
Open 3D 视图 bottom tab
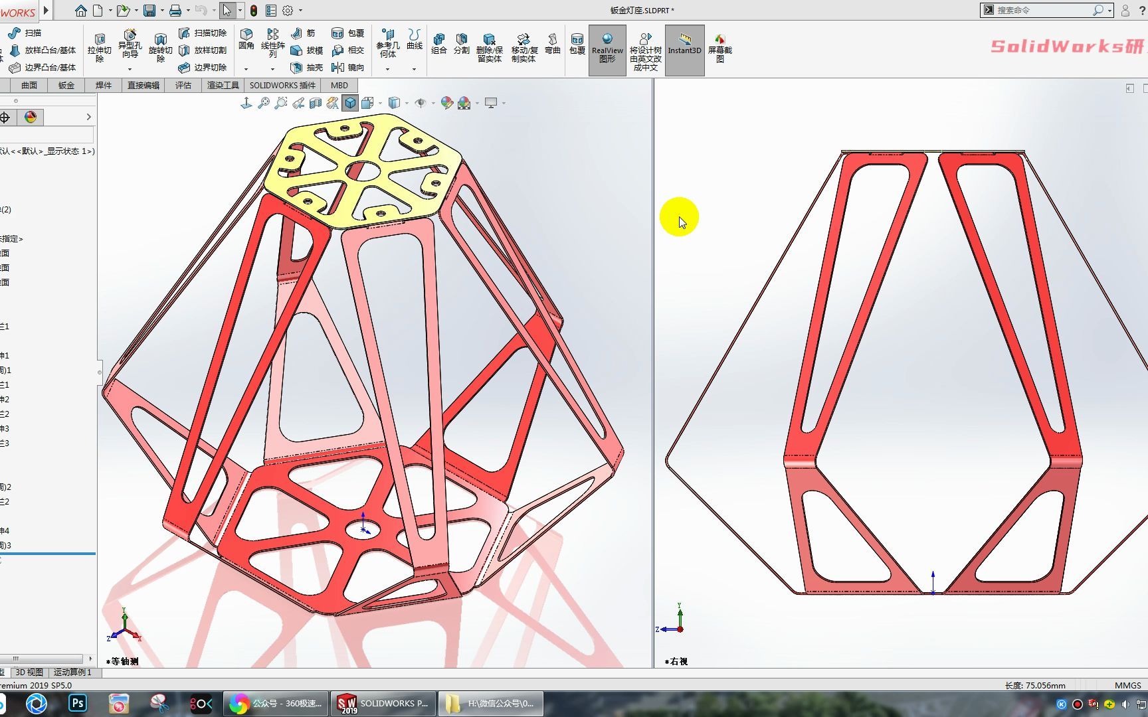click(x=29, y=672)
